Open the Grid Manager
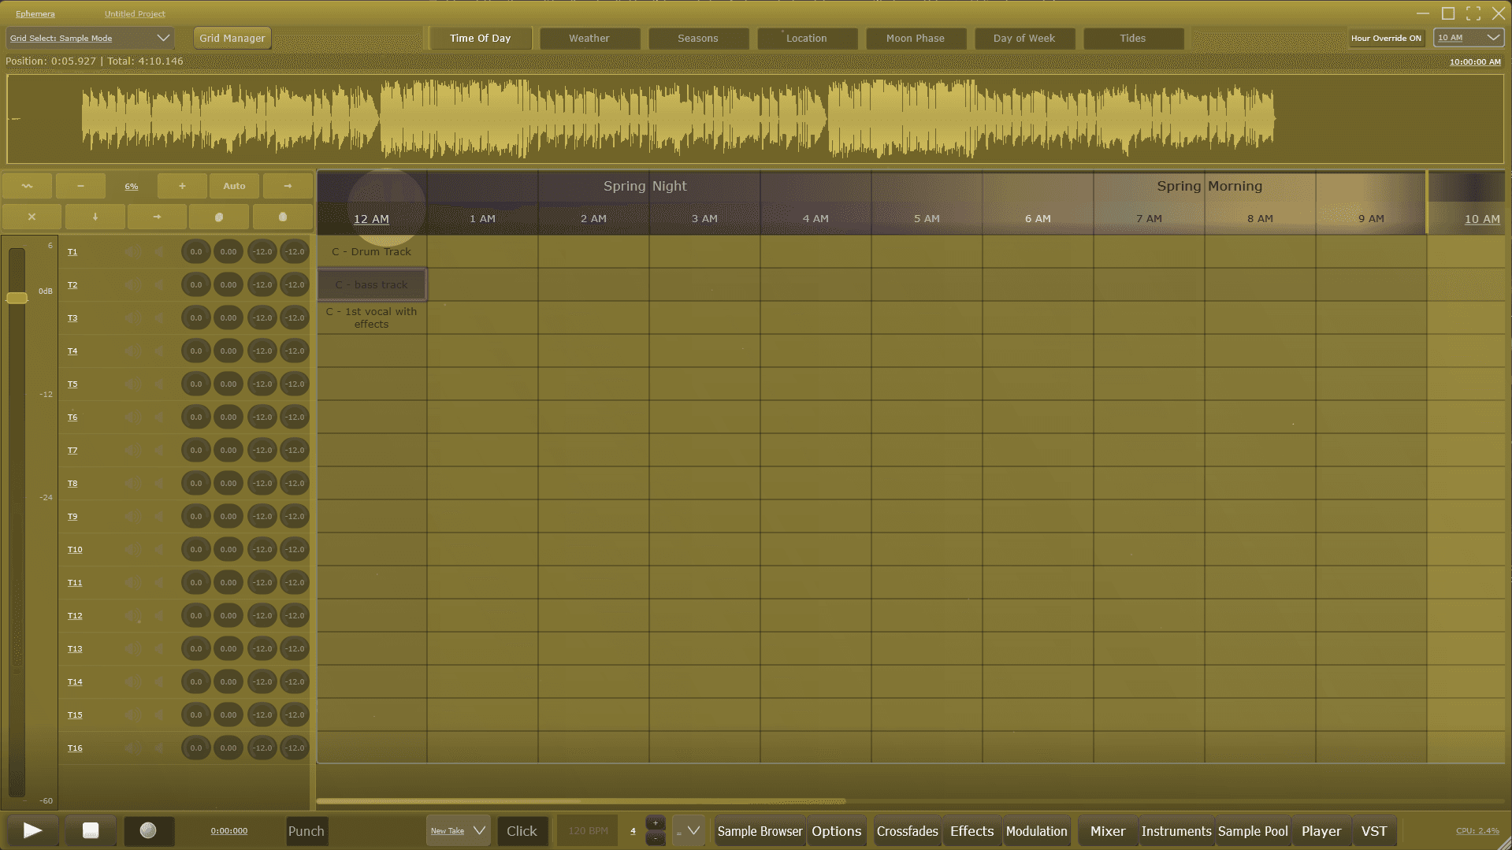 click(x=232, y=38)
